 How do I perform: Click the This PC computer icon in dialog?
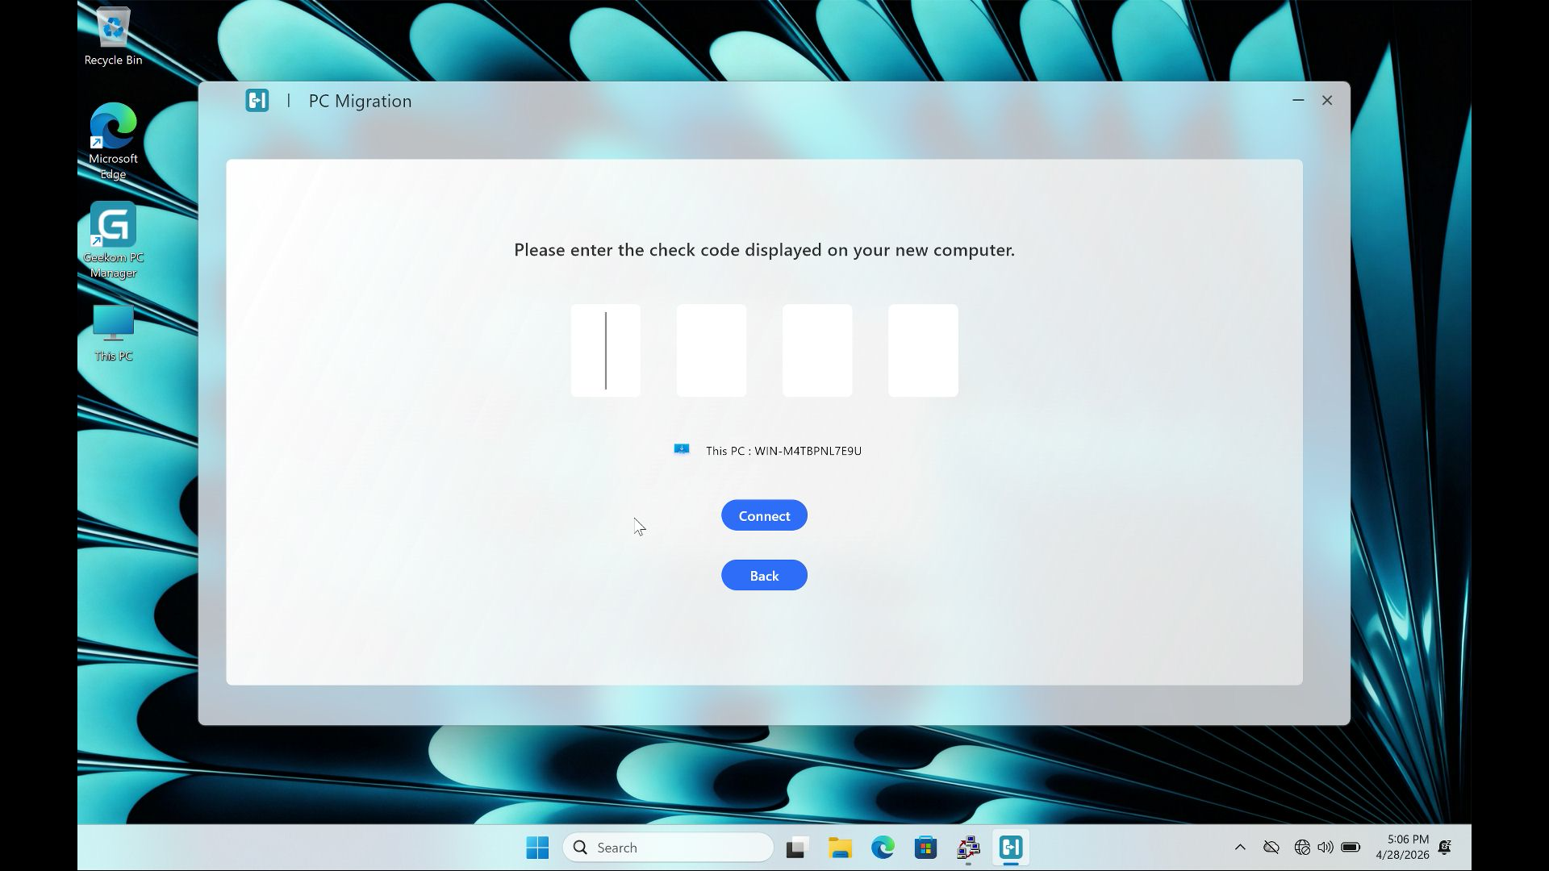click(x=682, y=450)
